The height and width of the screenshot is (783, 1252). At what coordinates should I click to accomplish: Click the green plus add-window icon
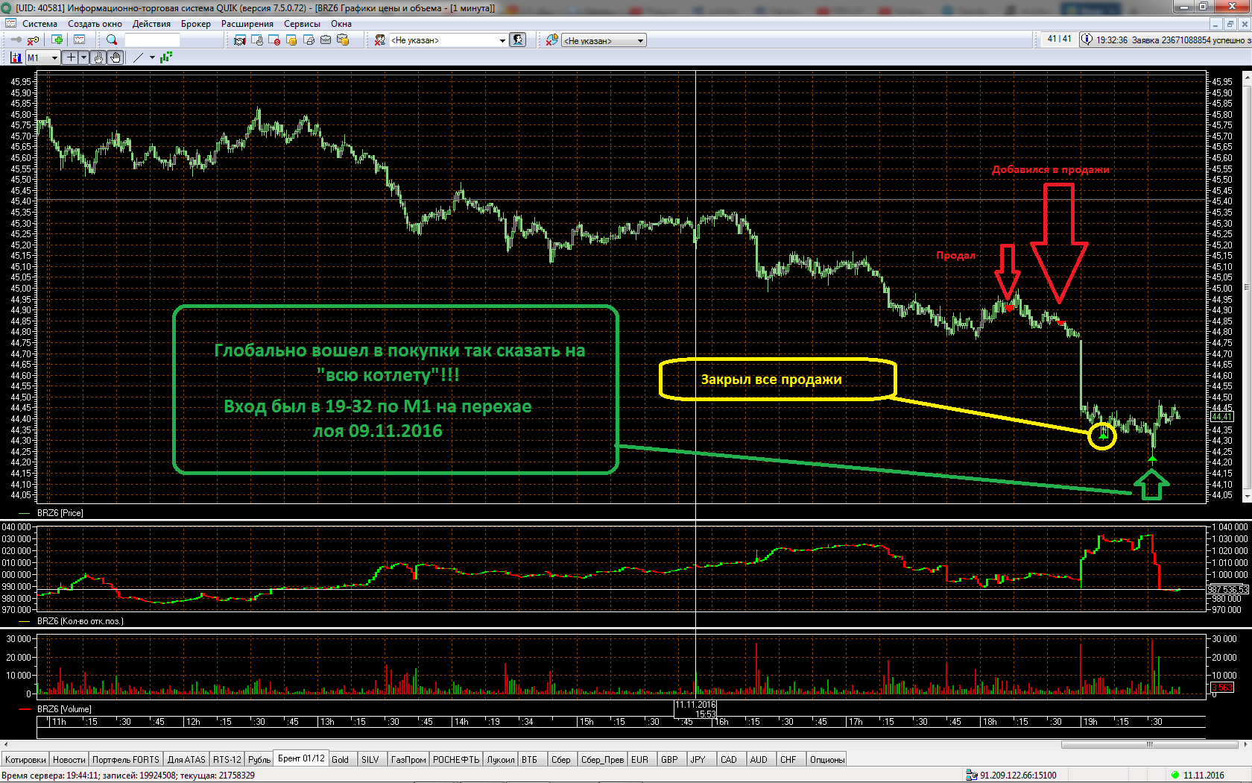(x=57, y=40)
